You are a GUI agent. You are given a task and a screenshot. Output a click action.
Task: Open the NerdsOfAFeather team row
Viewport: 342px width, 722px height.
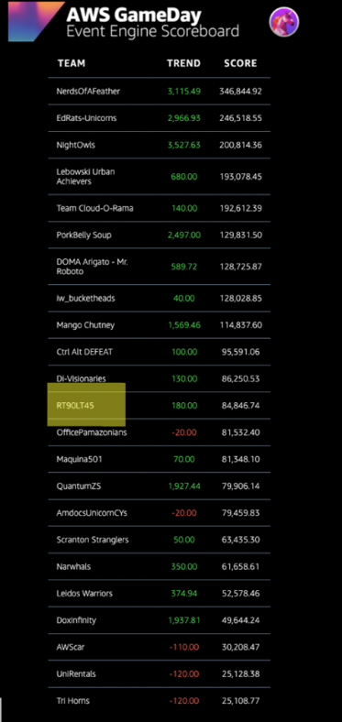pos(159,92)
